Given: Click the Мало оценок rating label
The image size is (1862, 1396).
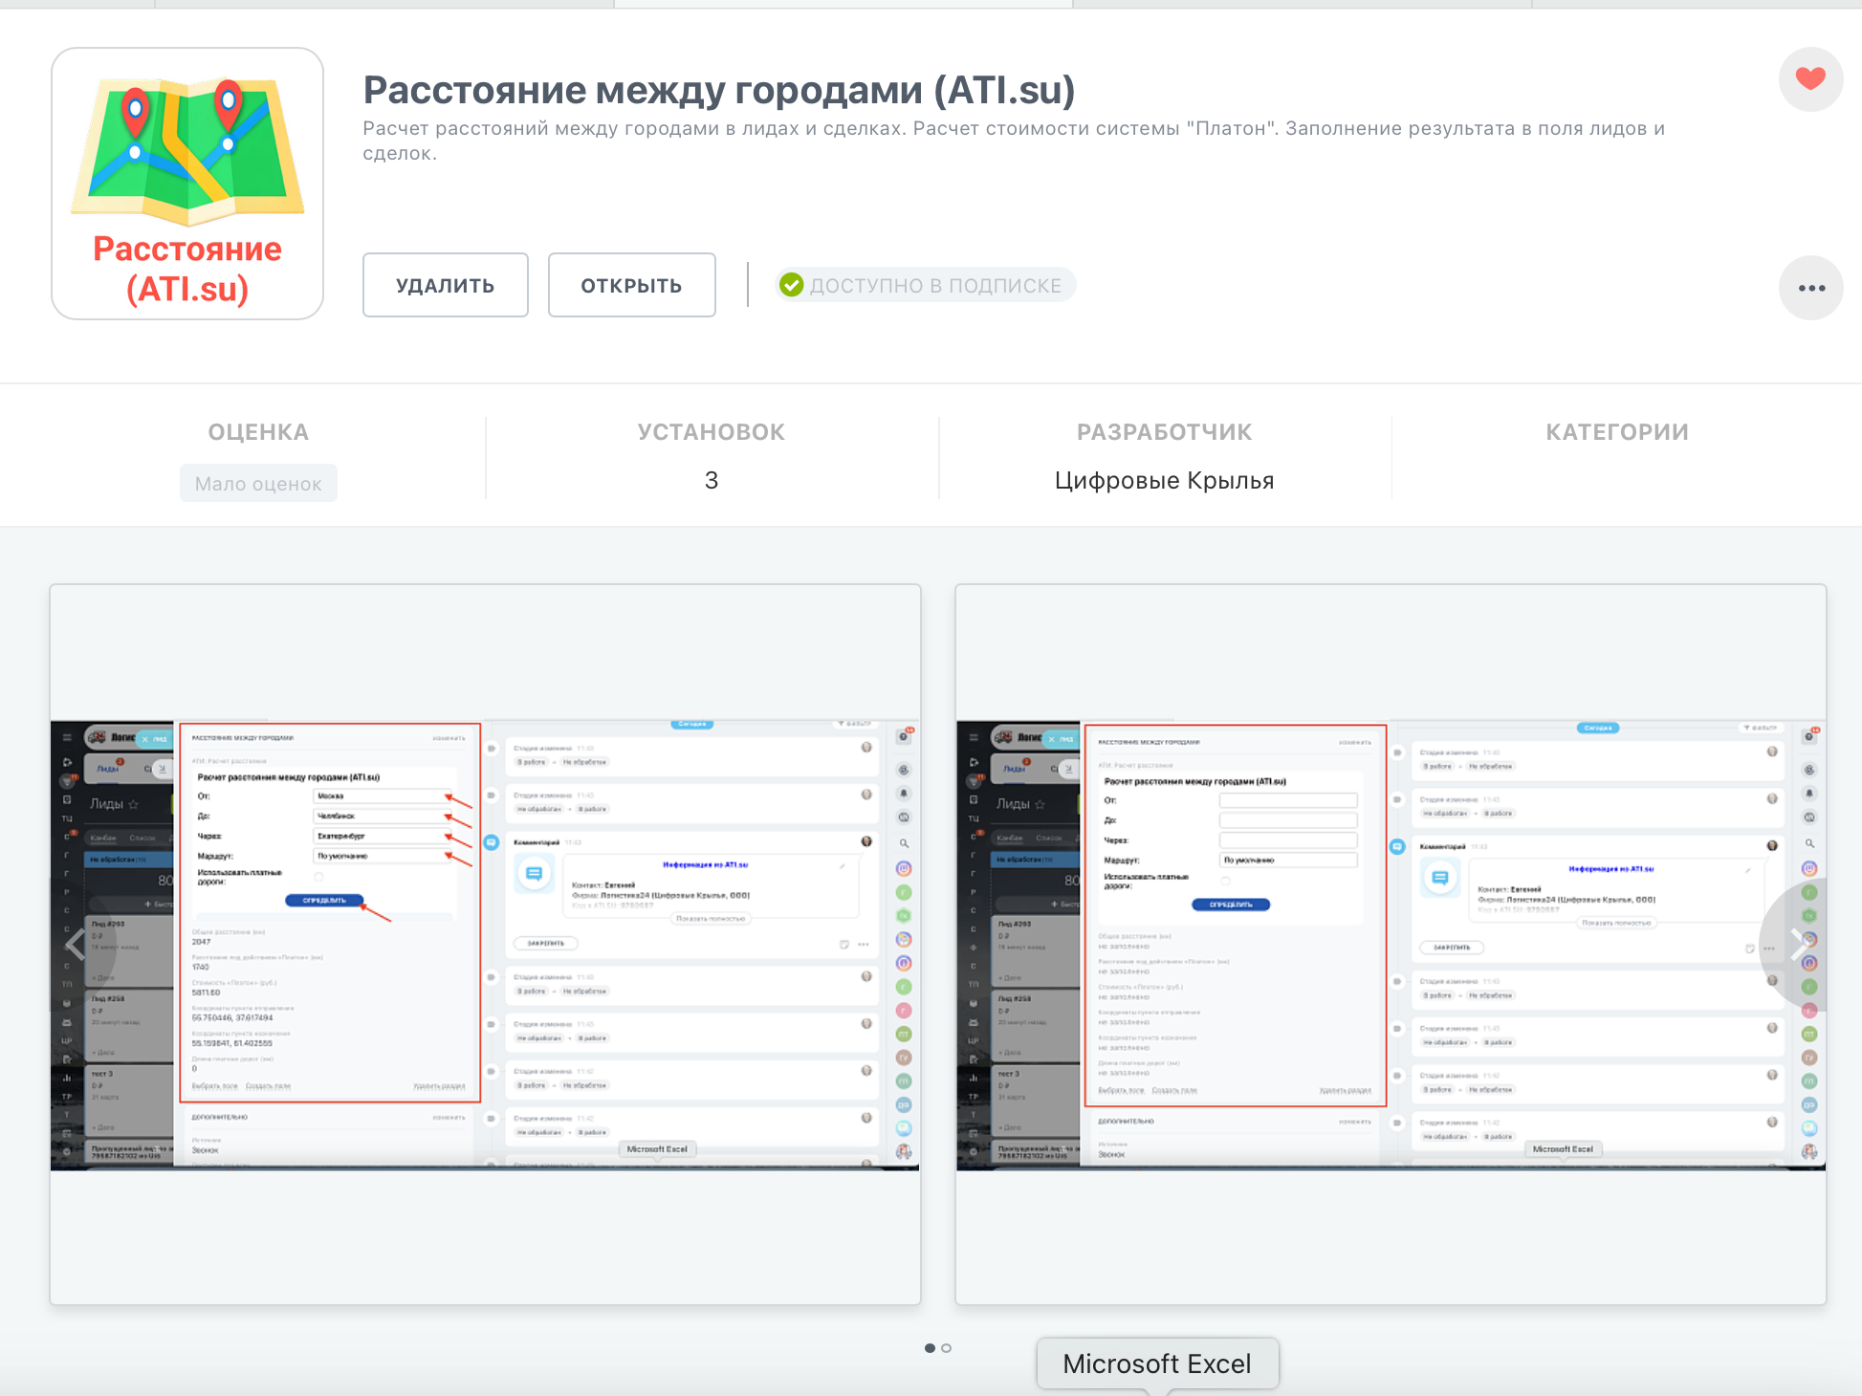Looking at the screenshot, I should point(258,484).
